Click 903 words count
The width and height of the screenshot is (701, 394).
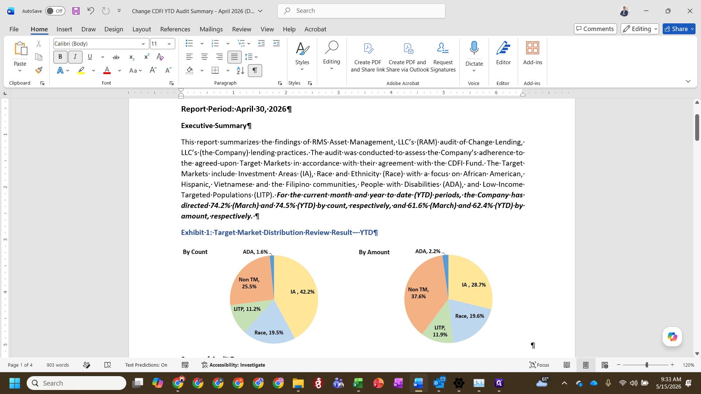58,365
